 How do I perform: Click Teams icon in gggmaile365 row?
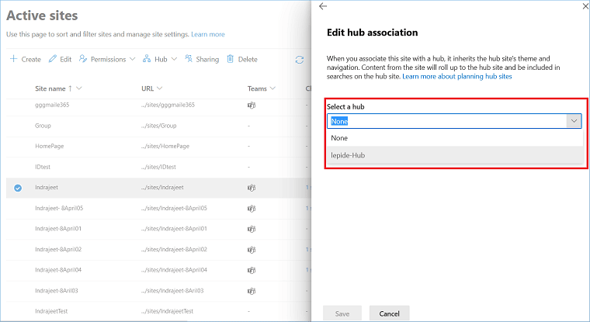pyautogui.click(x=252, y=104)
